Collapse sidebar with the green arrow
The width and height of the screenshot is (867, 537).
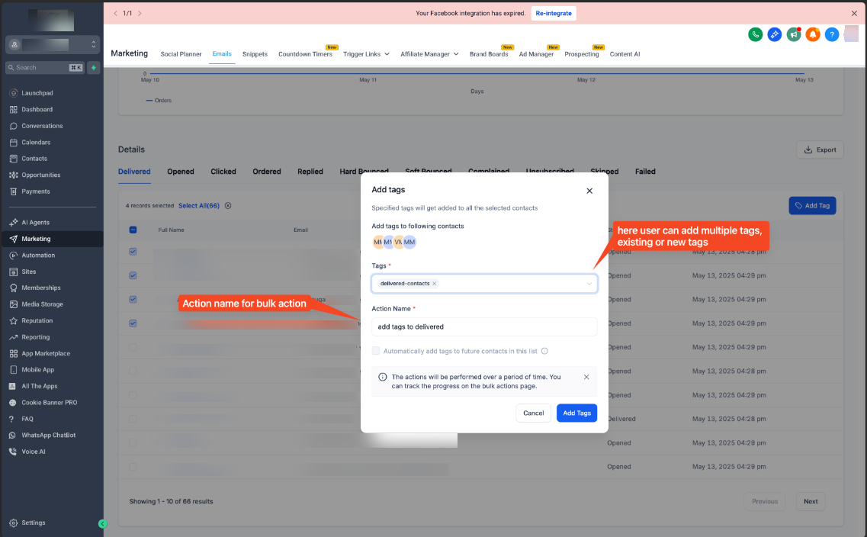(102, 524)
